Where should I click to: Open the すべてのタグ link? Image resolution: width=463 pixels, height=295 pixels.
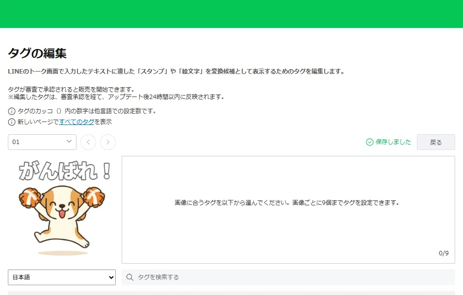pyautogui.click(x=77, y=122)
